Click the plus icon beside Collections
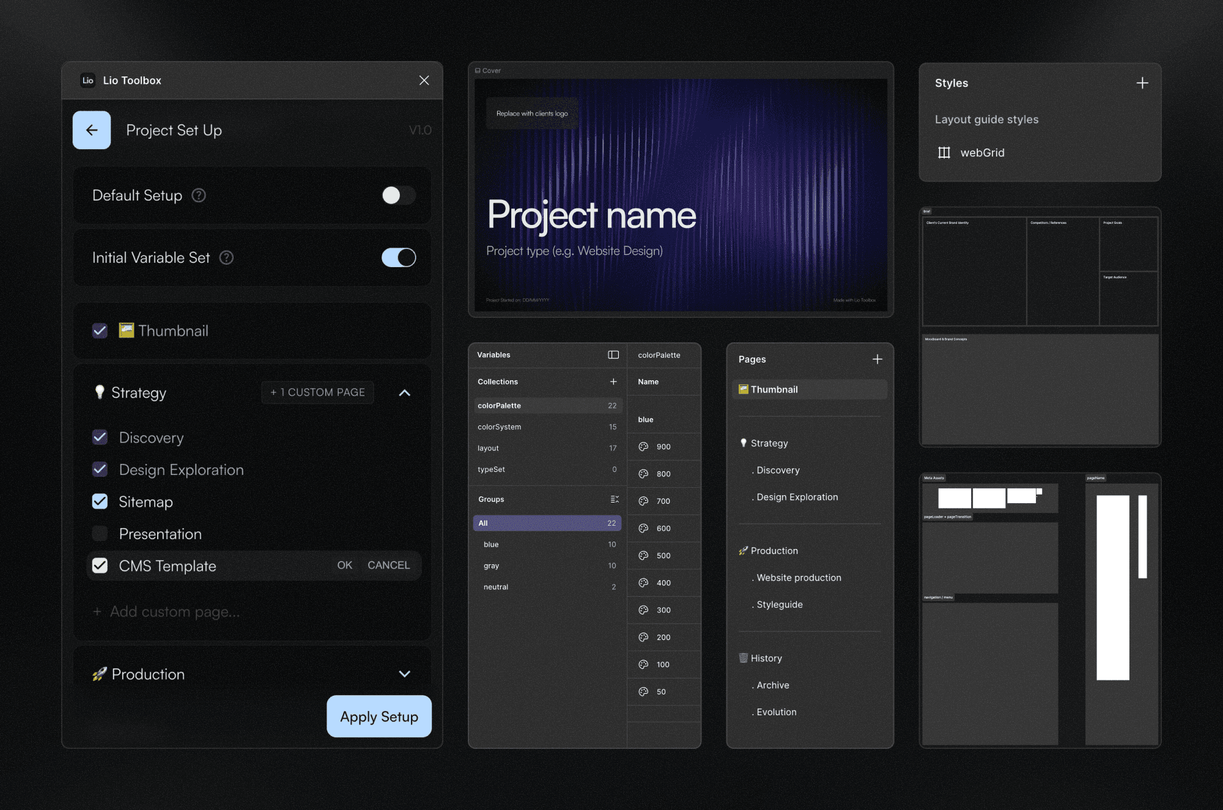The width and height of the screenshot is (1223, 810). coord(613,381)
